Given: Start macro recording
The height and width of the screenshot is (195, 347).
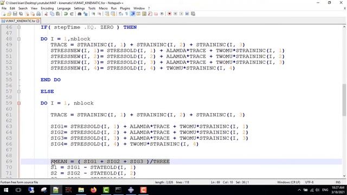Looking at the screenshot, I should tap(170, 14).
